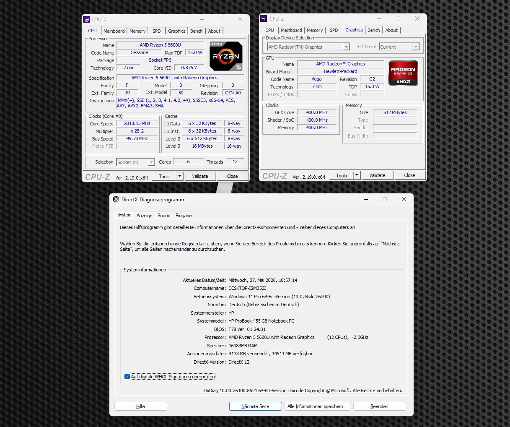510x427 pixels.
Task: Close the DirectX-Diagnoseprogramm window with the X
Action: point(404,199)
